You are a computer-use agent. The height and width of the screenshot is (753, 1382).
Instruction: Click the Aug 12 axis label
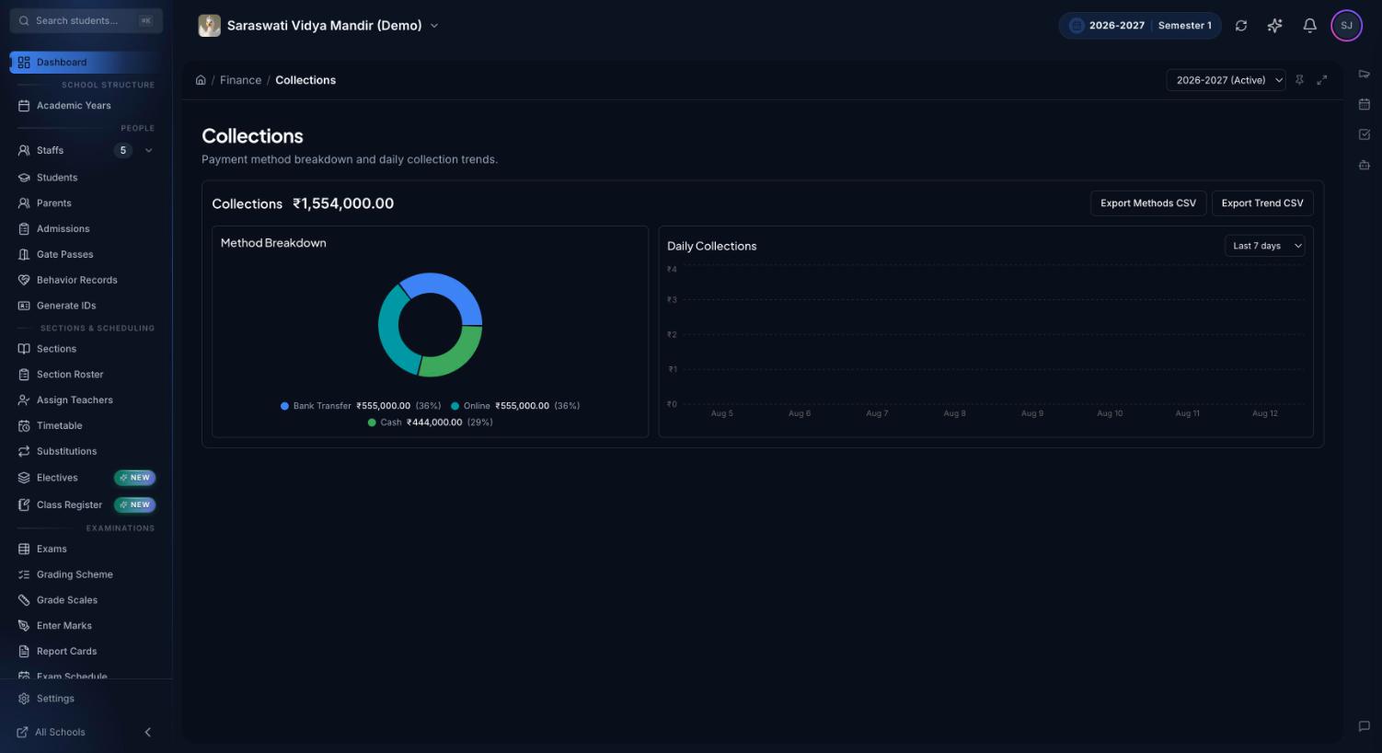(1265, 413)
